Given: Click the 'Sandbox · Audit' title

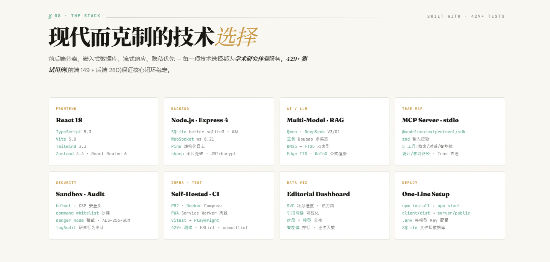Looking at the screenshot, I should pos(80,194).
